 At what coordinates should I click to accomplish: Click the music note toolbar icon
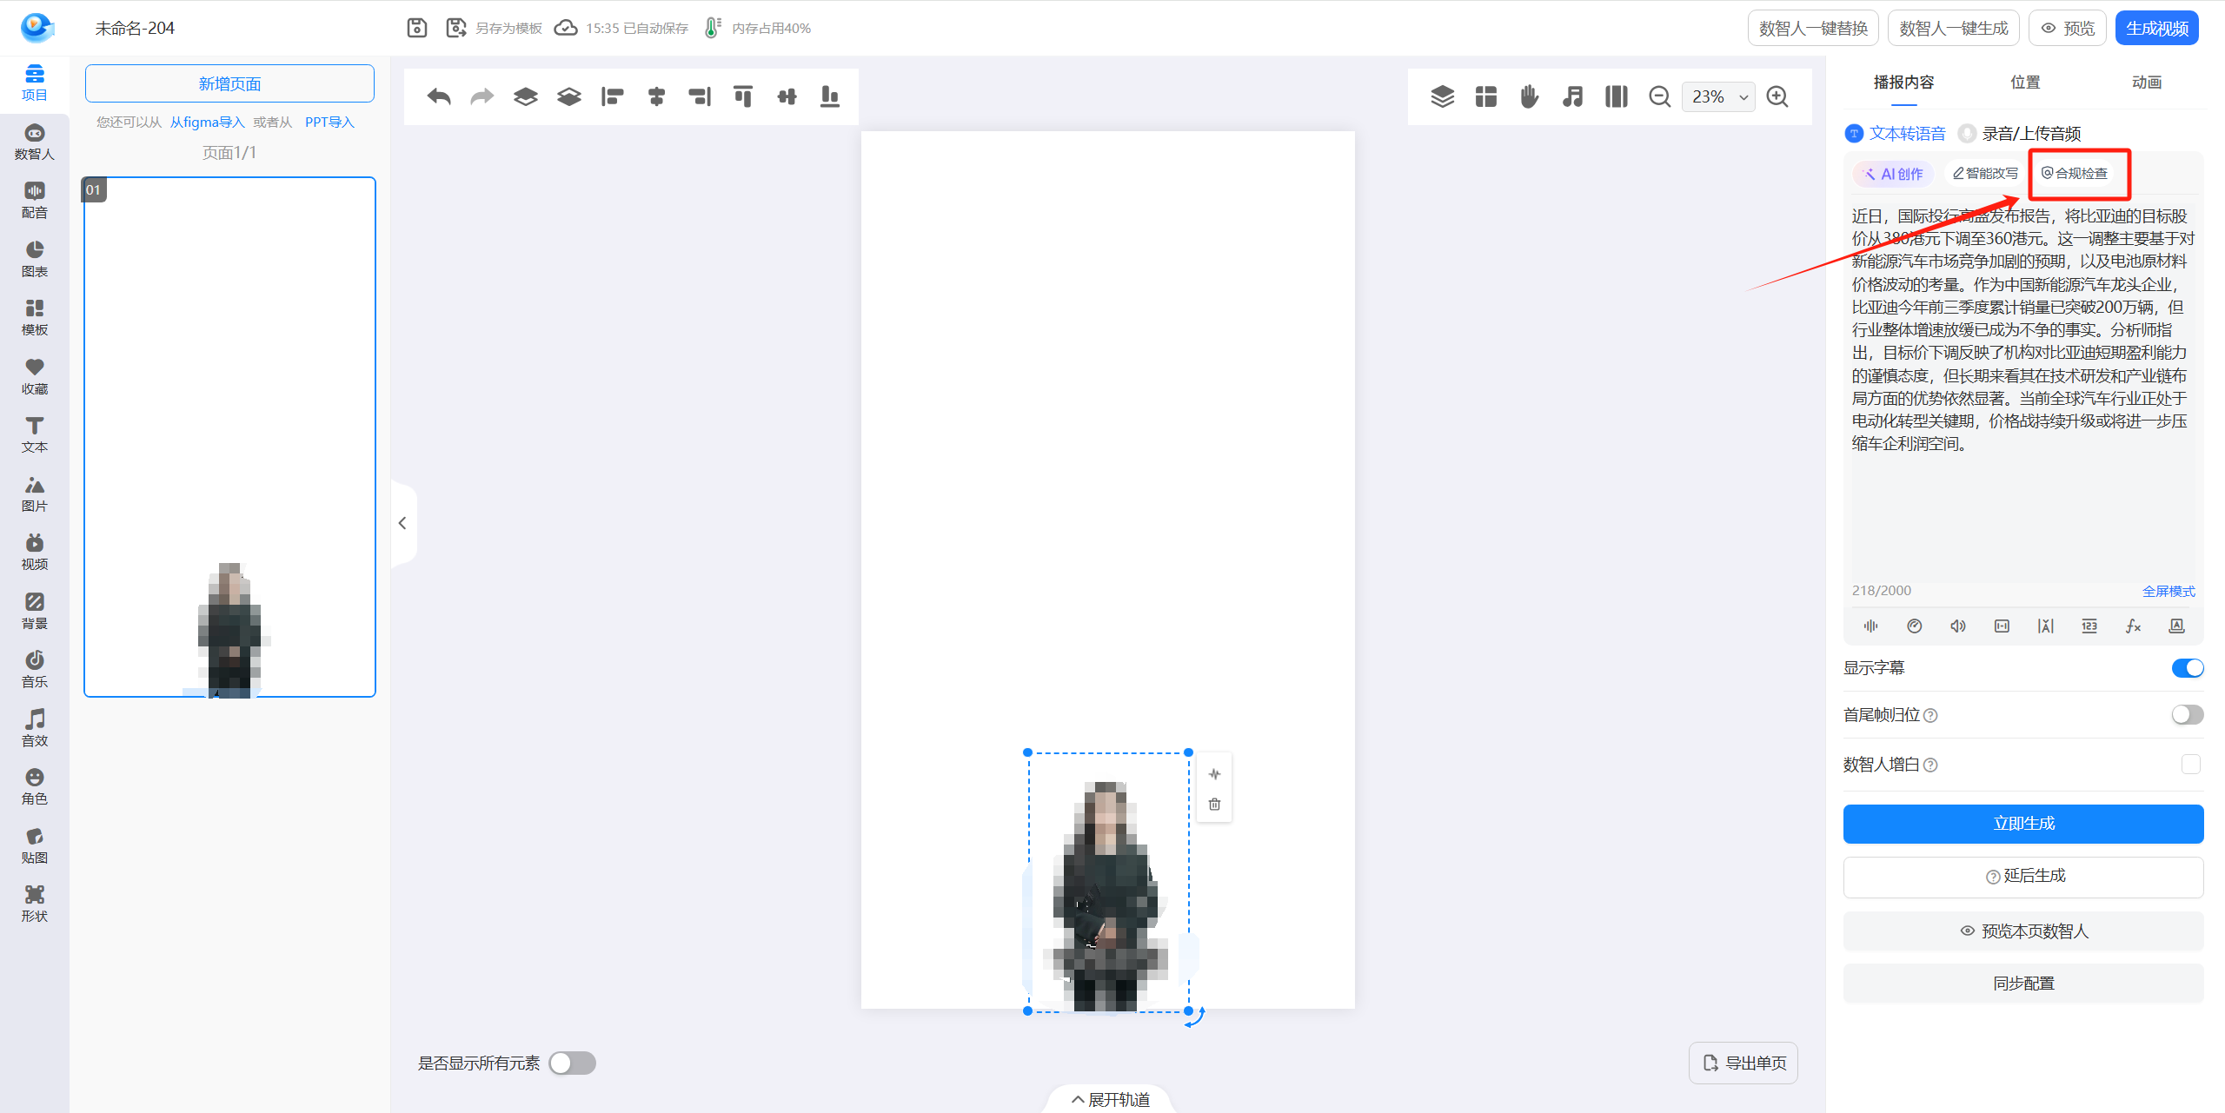[x=1572, y=96]
